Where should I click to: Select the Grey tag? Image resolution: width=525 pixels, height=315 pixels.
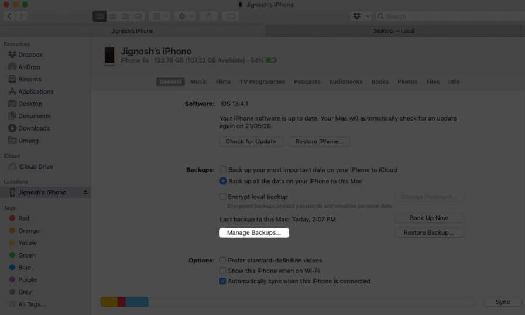click(x=25, y=292)
